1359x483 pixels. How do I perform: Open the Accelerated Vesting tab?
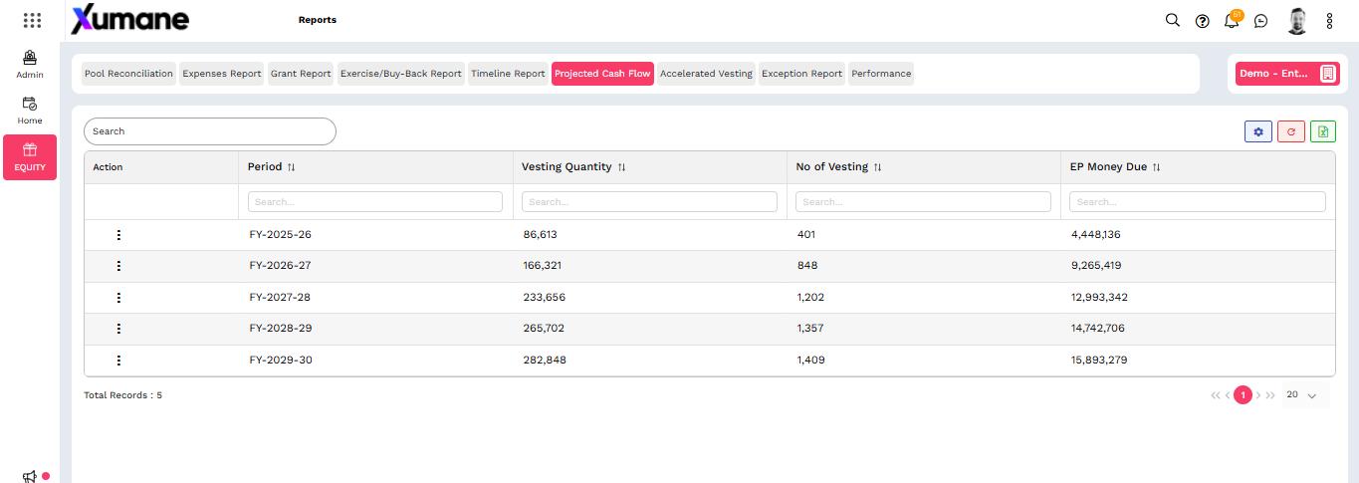706,74
